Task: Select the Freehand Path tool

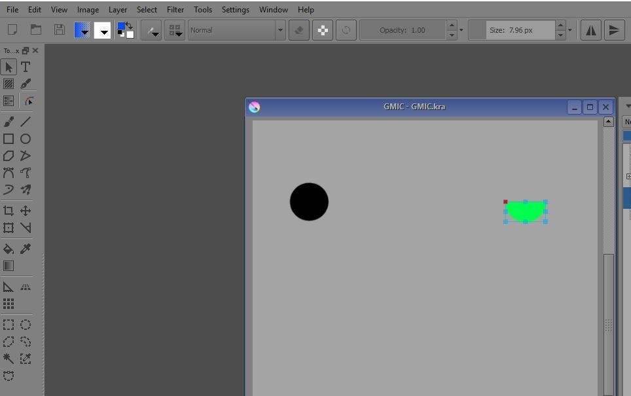Action: pyautogui.click(x=26, y=173)
